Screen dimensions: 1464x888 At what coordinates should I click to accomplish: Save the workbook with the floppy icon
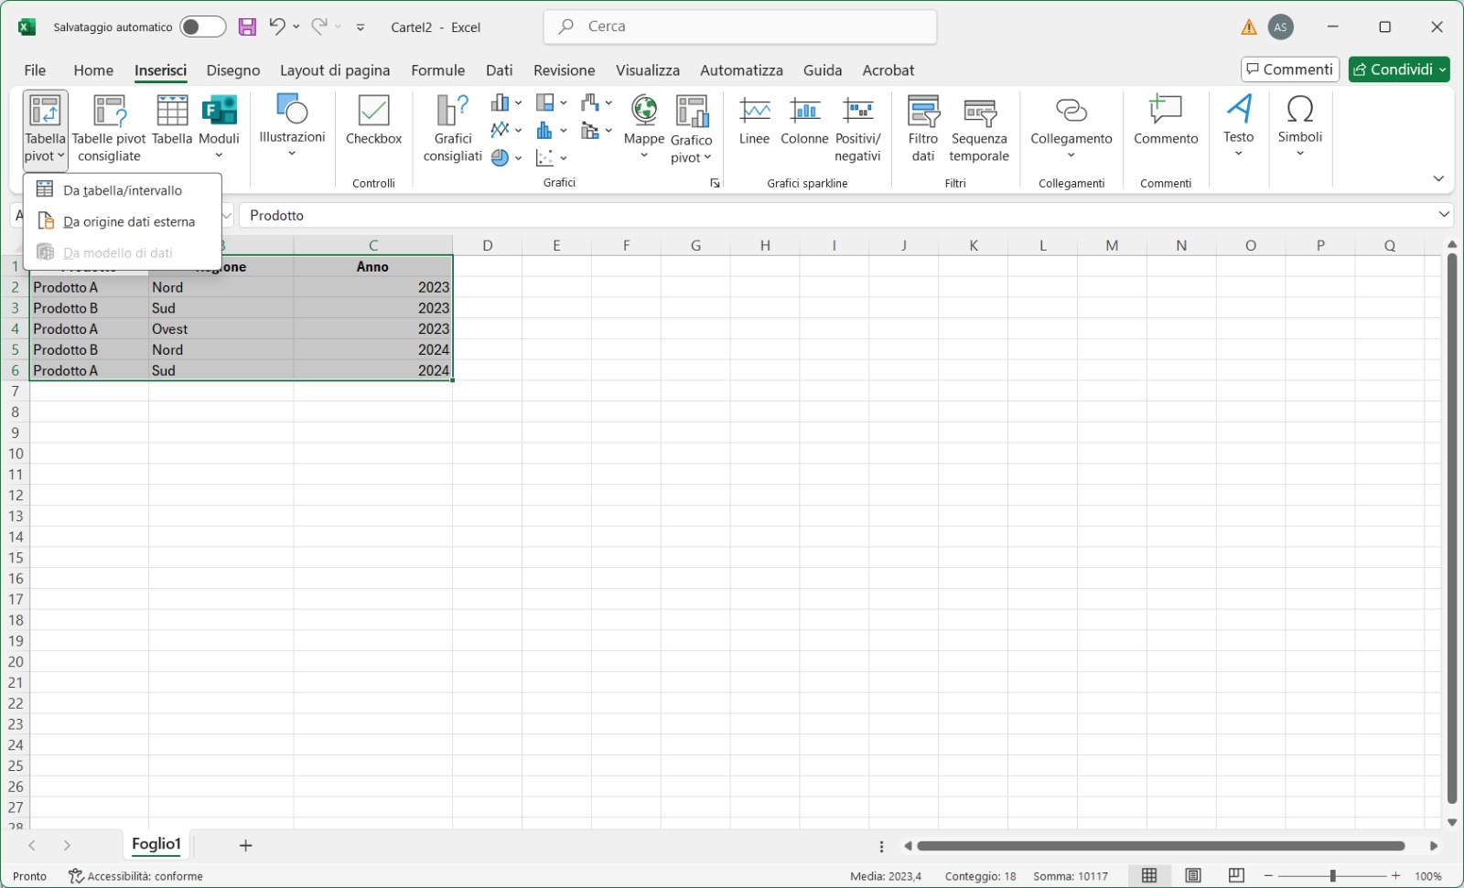click(247, 27)
